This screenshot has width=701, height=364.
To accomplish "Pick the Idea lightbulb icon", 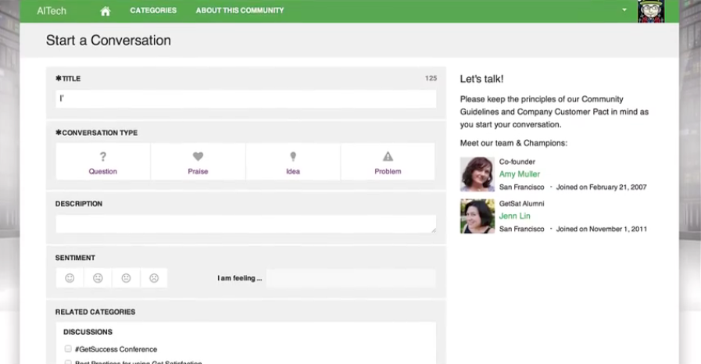I will 293,156.
